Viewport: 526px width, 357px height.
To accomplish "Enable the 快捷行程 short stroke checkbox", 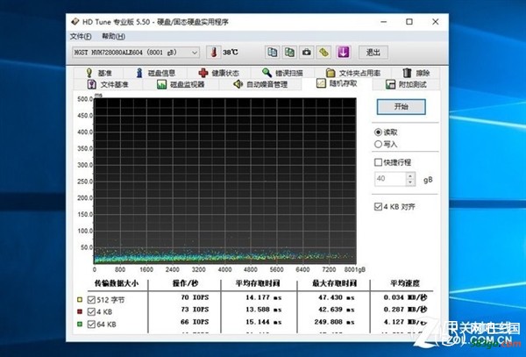I will (x=378, y=162).
